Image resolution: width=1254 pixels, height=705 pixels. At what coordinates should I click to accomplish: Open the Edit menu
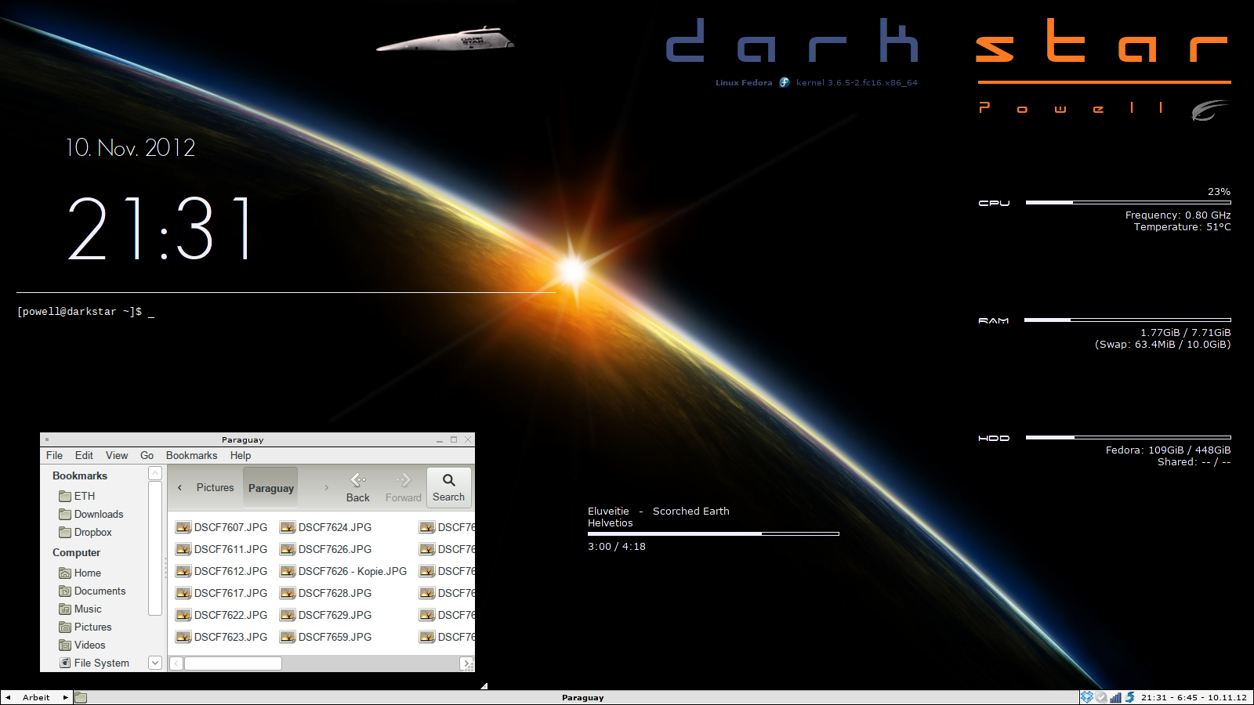pyautogui.click(x=84, y=455)
